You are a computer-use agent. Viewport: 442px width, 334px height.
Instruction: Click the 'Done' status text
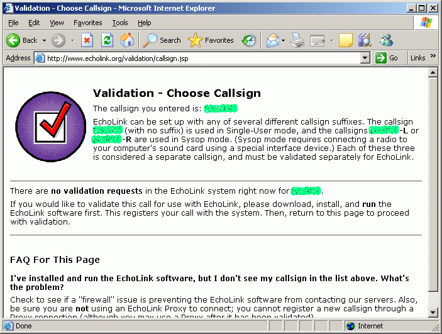click(24, 326)
